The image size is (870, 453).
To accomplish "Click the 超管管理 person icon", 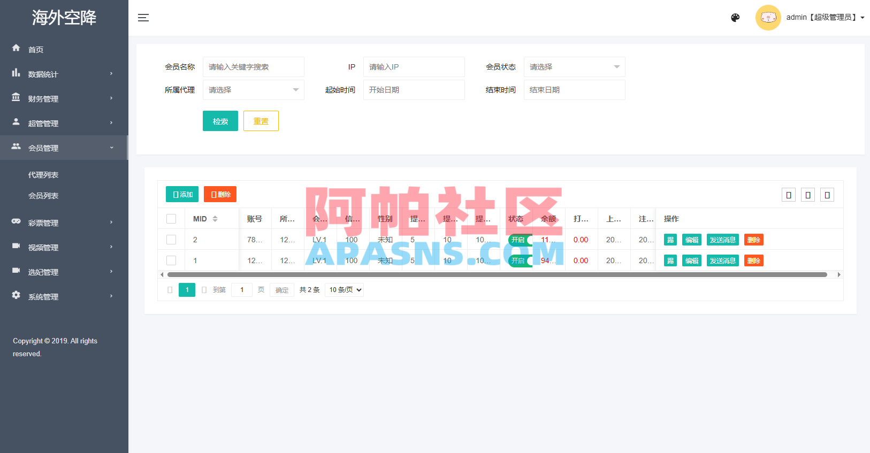I will point(16,122).
